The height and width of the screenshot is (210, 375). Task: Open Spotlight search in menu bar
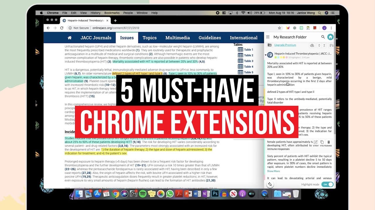319,13
